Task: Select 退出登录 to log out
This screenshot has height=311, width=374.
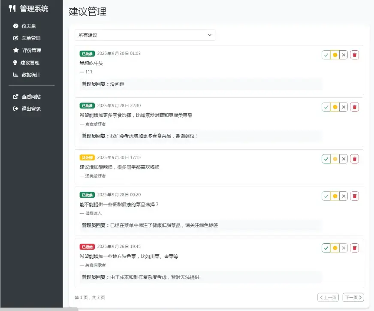Action: point(31,109)
